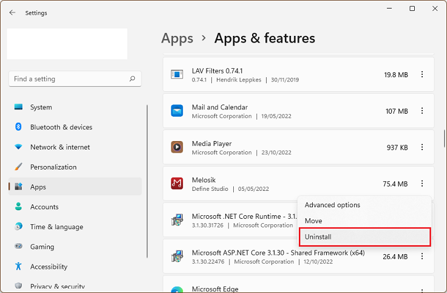Open Gaming settings category
Screen dimensions: 447x293
tap(75, 246)
